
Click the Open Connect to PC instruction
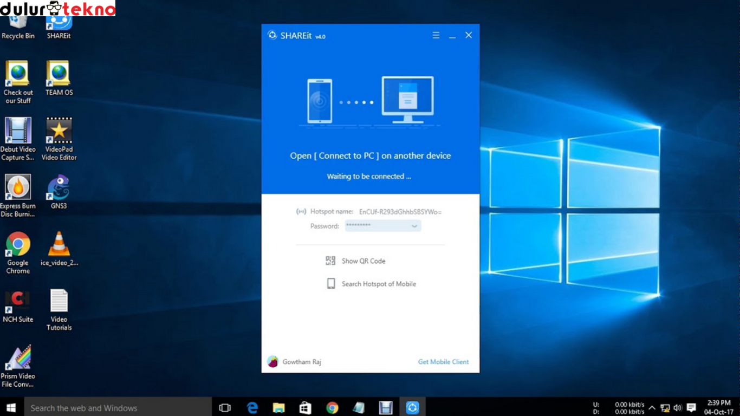371,156
